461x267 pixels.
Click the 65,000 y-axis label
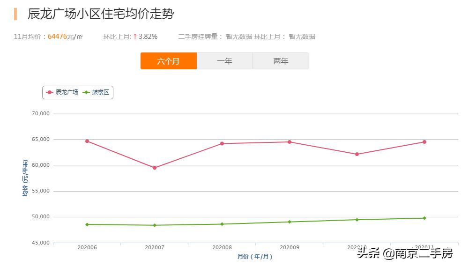click(41, 140)
